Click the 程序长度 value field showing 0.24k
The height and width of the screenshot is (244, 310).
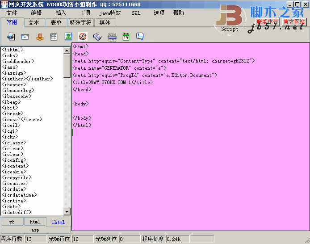[178, 239]
